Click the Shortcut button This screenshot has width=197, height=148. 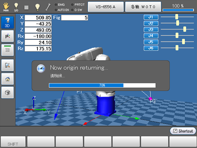tap(183, 131)
